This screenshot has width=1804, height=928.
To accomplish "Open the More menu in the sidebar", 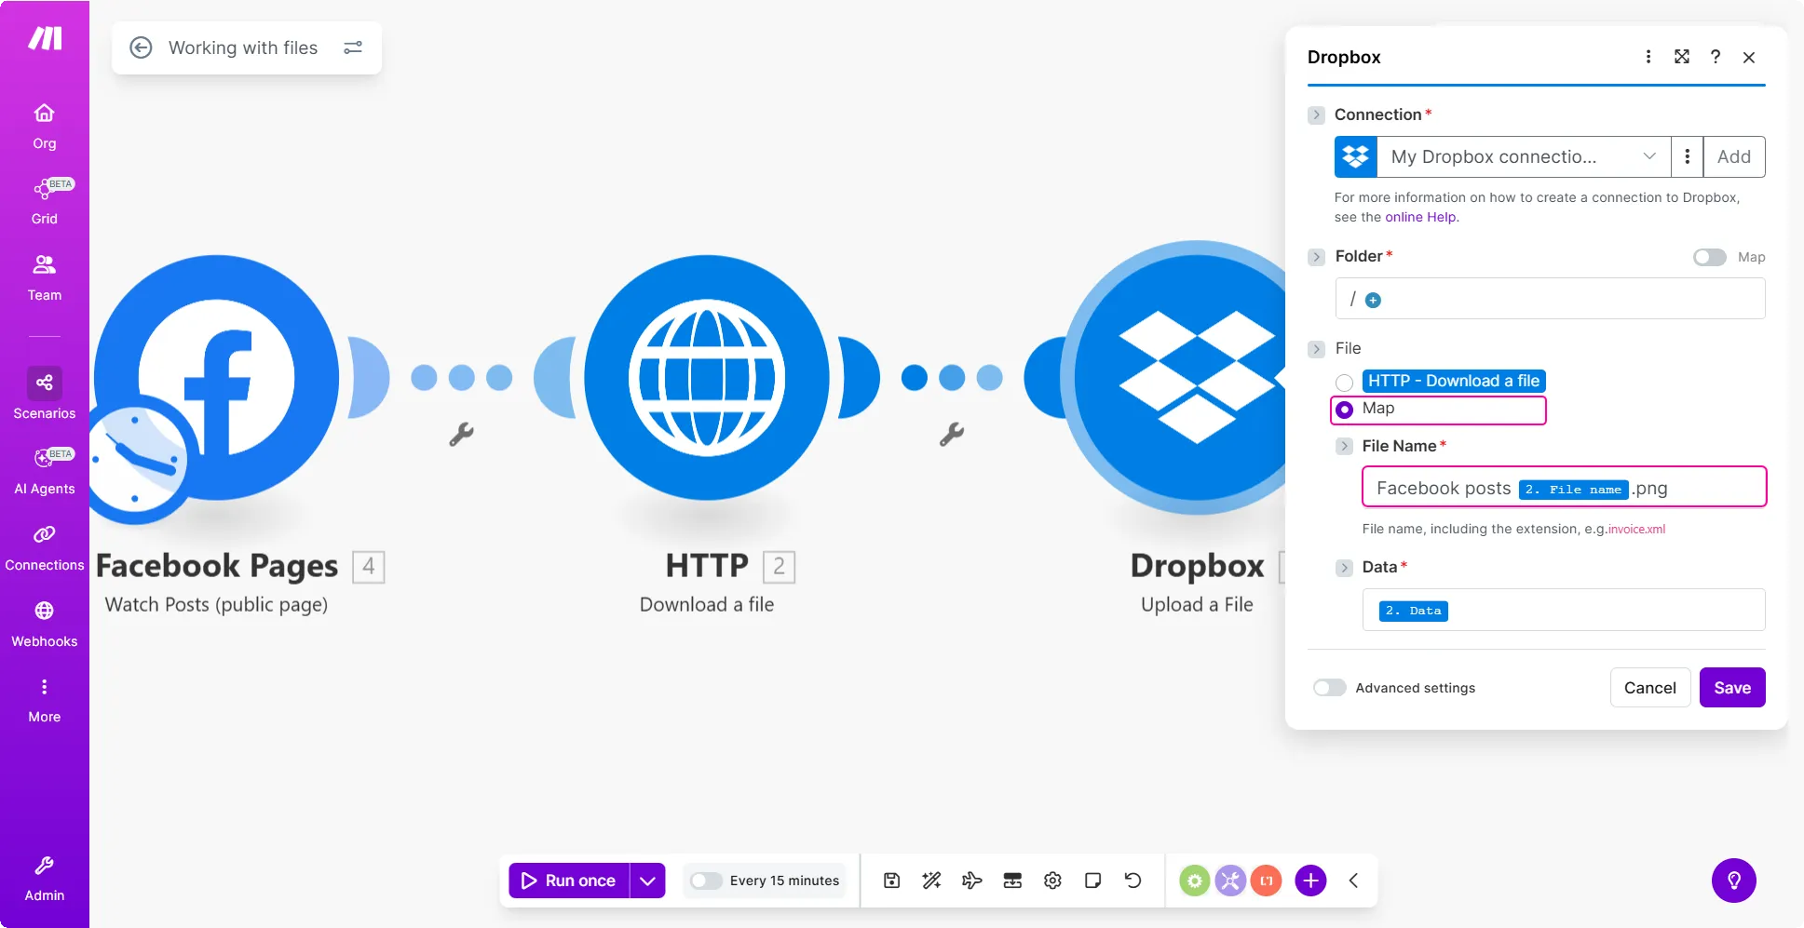I will [45, 700].
